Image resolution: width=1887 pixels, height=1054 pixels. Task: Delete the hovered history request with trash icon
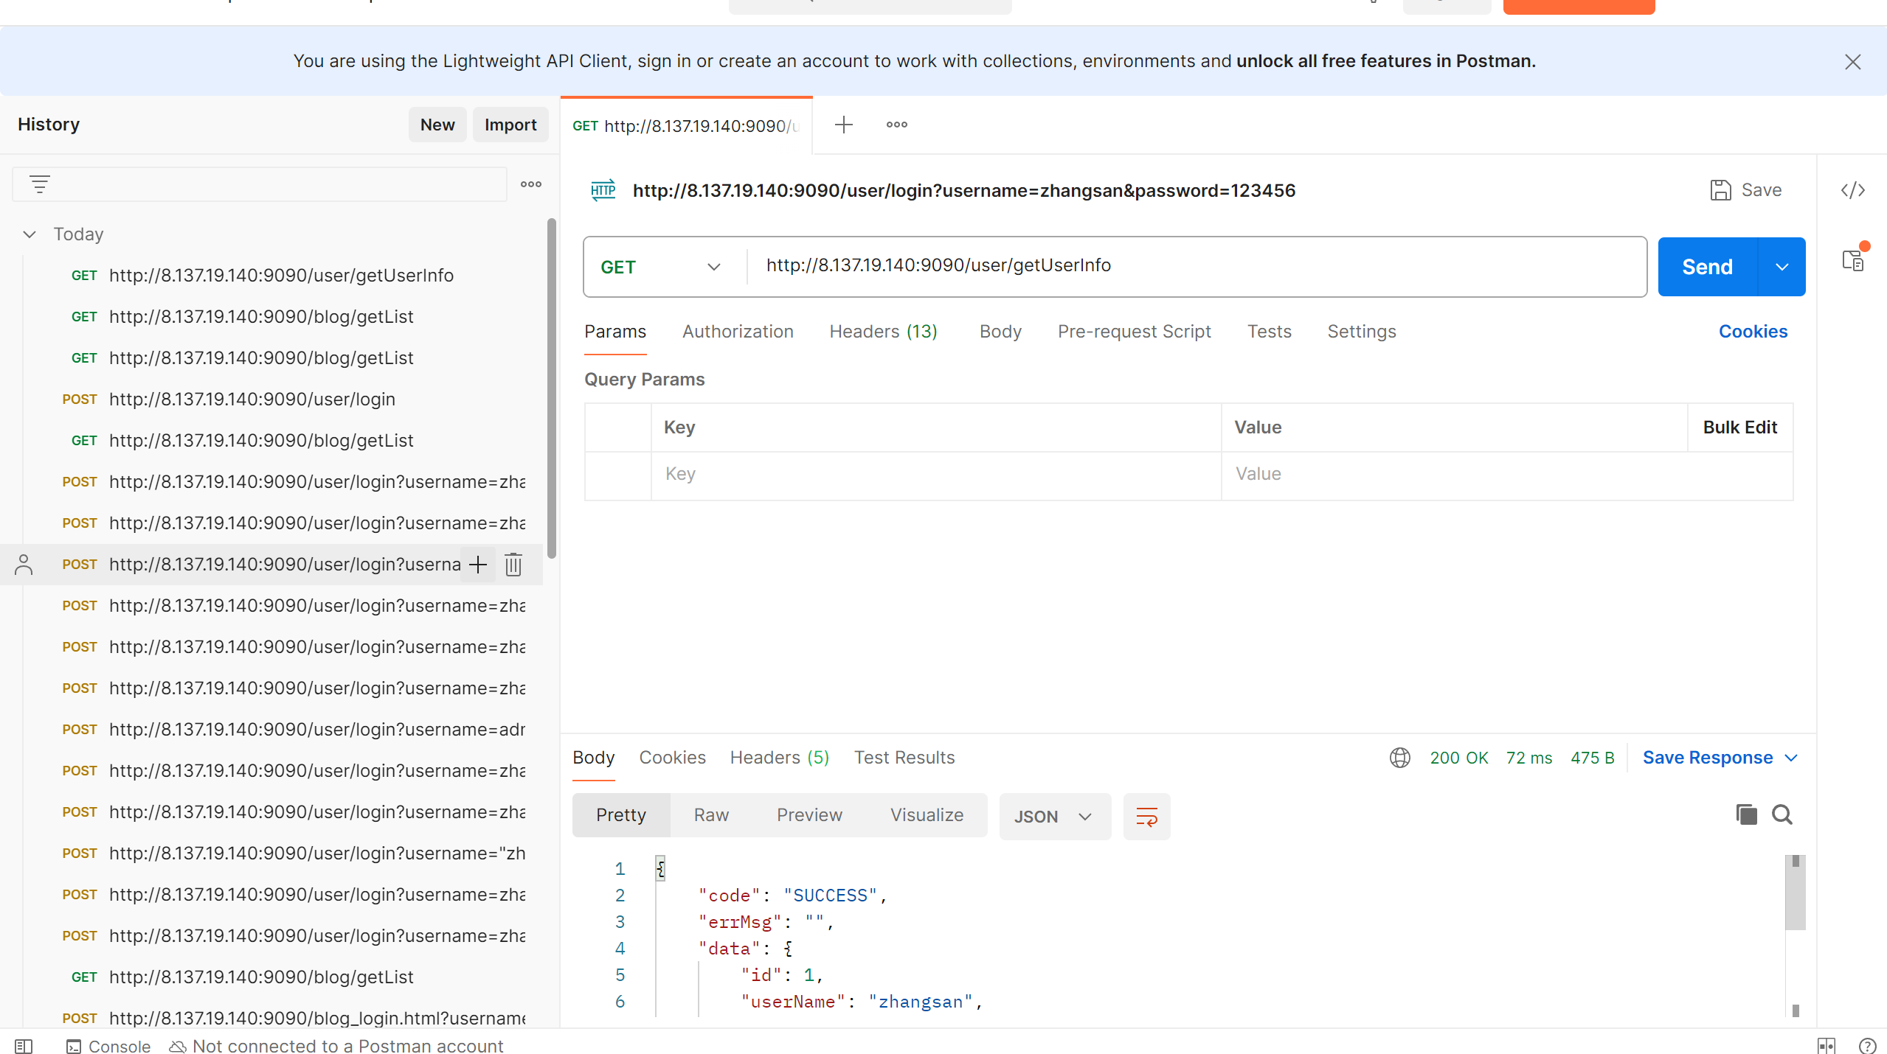(513, 565)
